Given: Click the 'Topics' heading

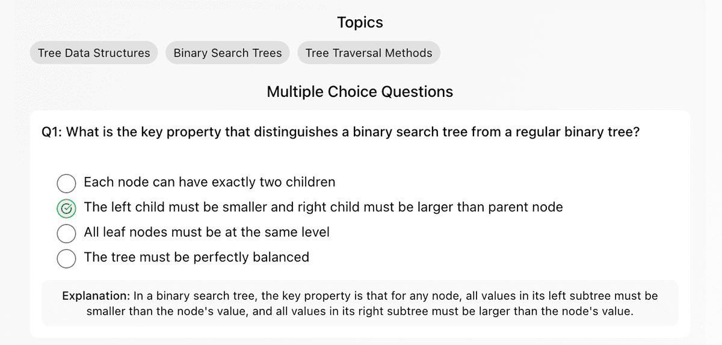Looking at the screenshot, I should (360, 23).
